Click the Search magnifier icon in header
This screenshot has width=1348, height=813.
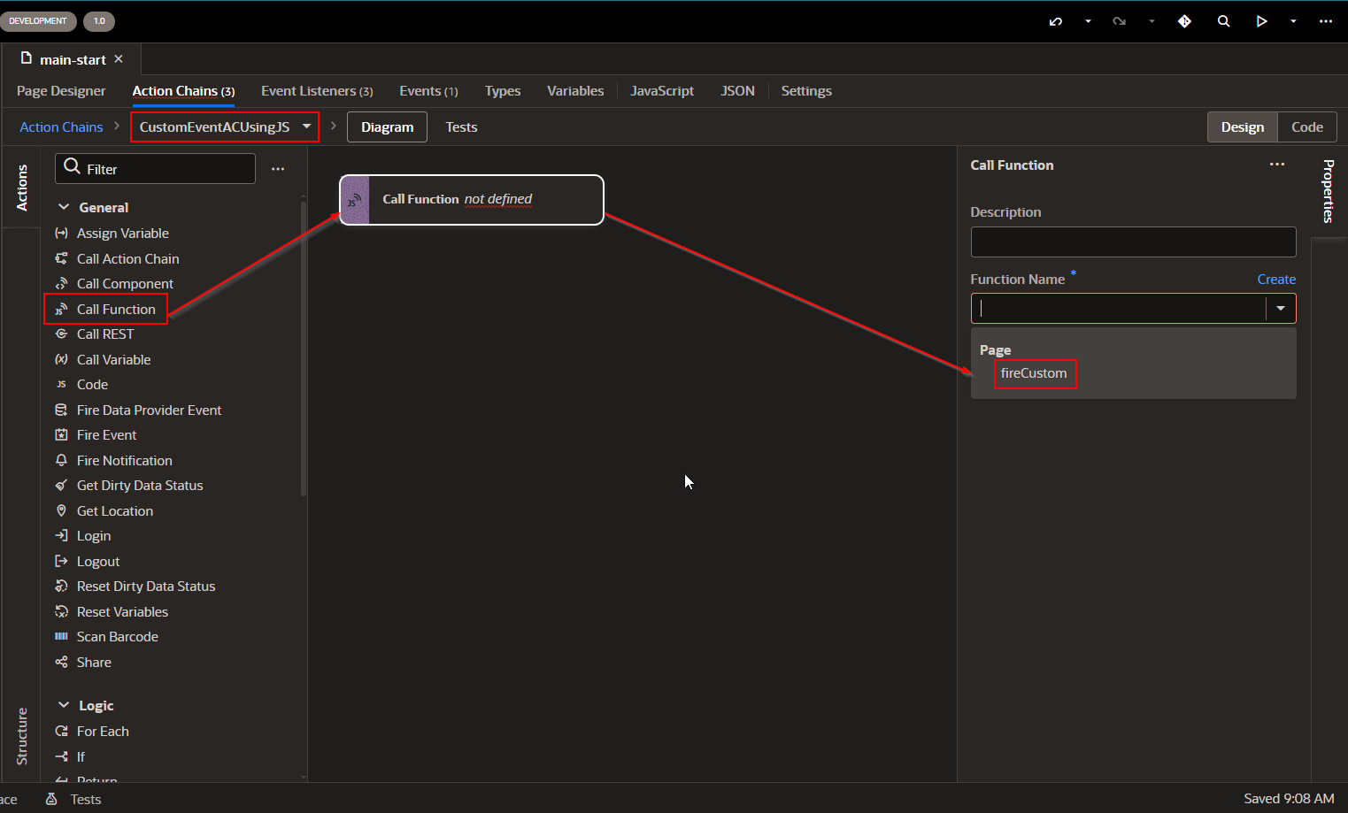click(1223, 21)
